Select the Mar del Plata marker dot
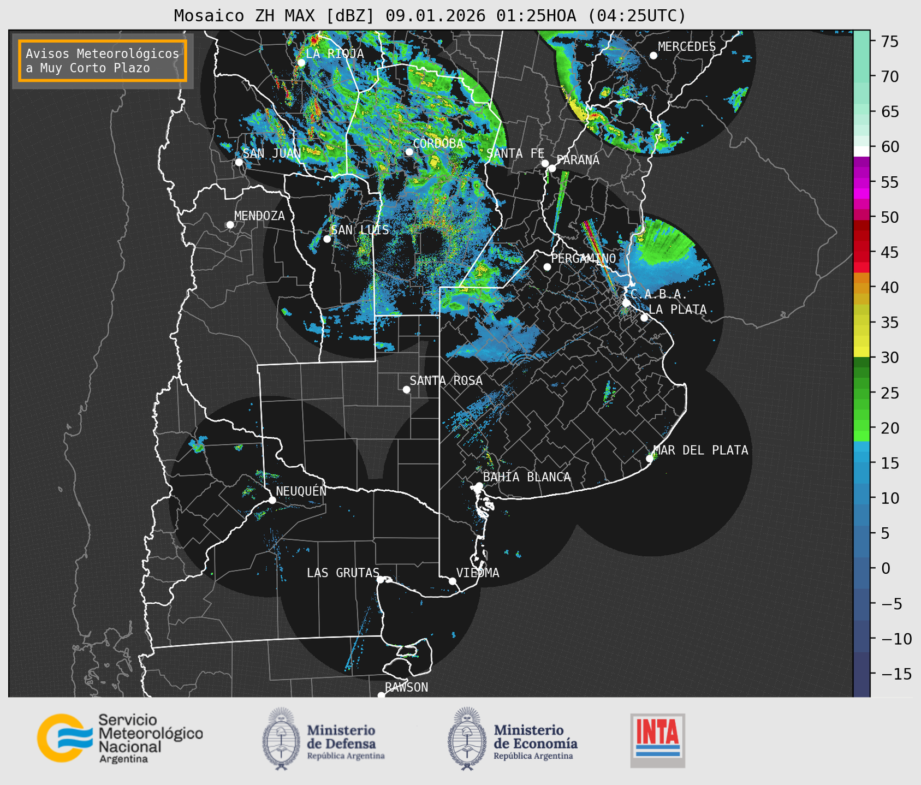Image resolution: width=921 pixels, height=785 pixels. (649, 459)
